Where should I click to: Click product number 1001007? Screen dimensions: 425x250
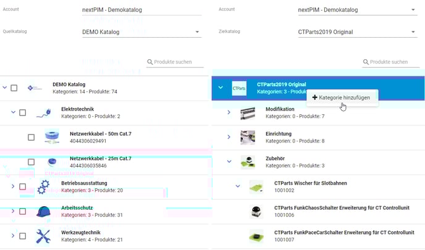[284, 240]
